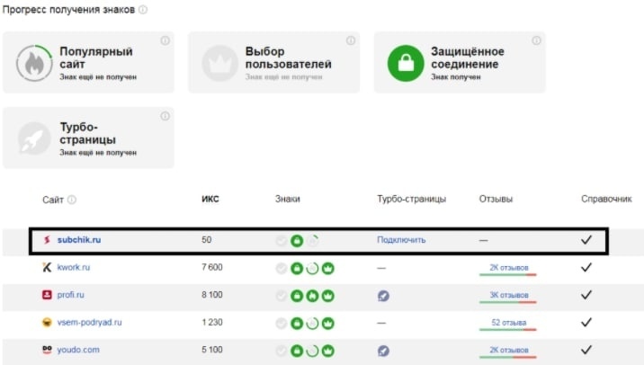Click popularity progress badge in youdo.com row

coord(312,351)
